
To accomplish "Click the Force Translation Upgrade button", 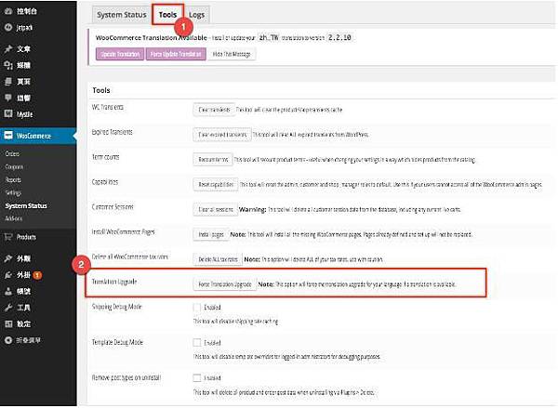I will pos(225,284).
